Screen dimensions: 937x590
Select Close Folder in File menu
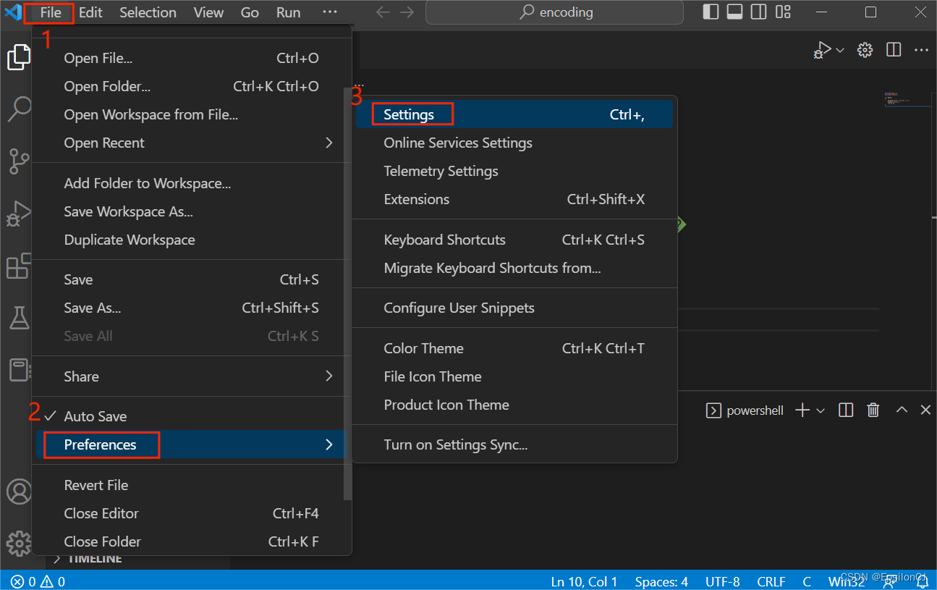click(x=190, y=541)
